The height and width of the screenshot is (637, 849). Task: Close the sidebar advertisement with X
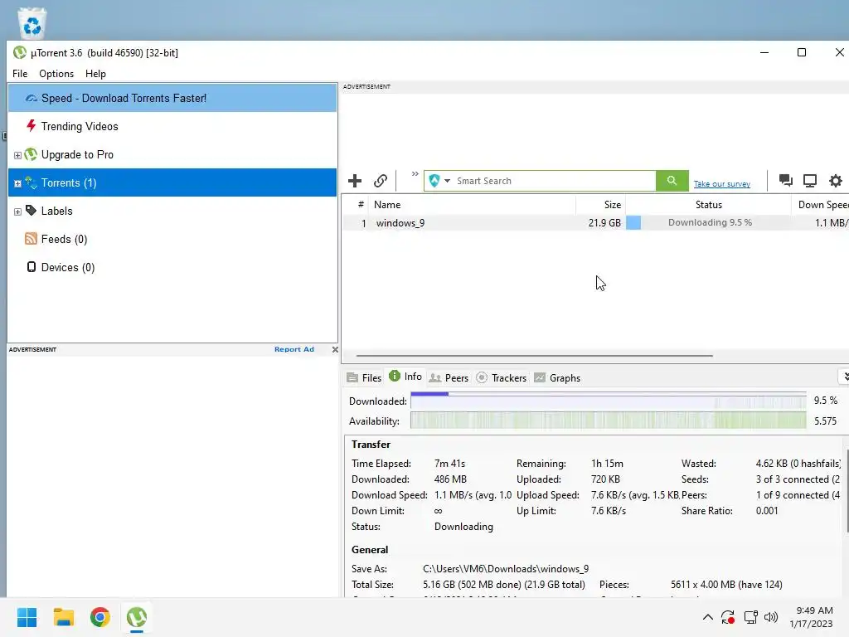tap(335, 349)
